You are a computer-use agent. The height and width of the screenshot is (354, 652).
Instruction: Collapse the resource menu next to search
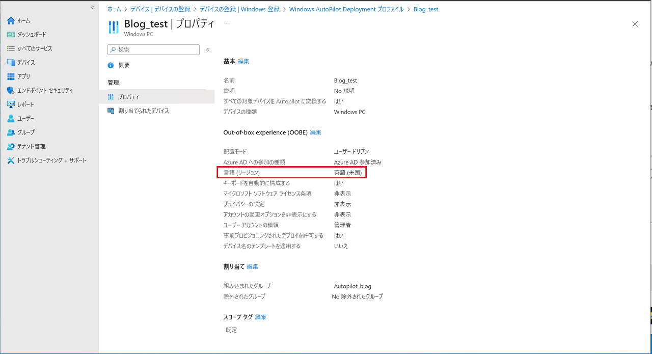coord(207,50)
